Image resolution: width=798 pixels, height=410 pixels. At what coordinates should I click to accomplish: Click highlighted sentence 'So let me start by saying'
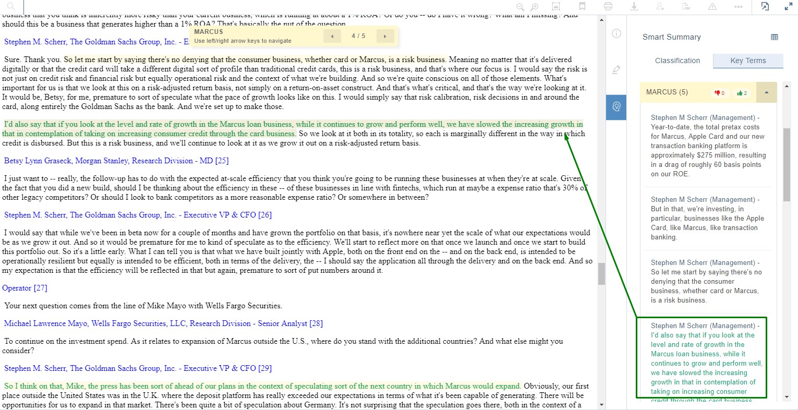255,59
